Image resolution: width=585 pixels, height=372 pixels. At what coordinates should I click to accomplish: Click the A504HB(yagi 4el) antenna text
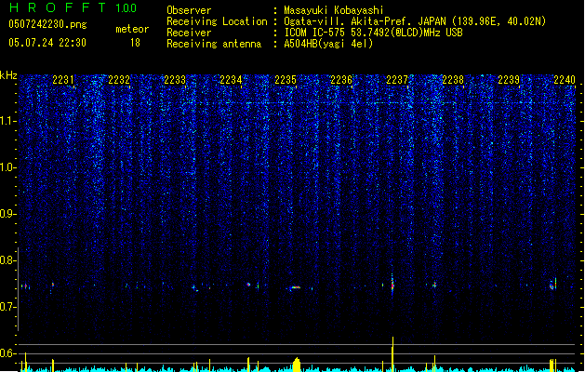[328, 44]
